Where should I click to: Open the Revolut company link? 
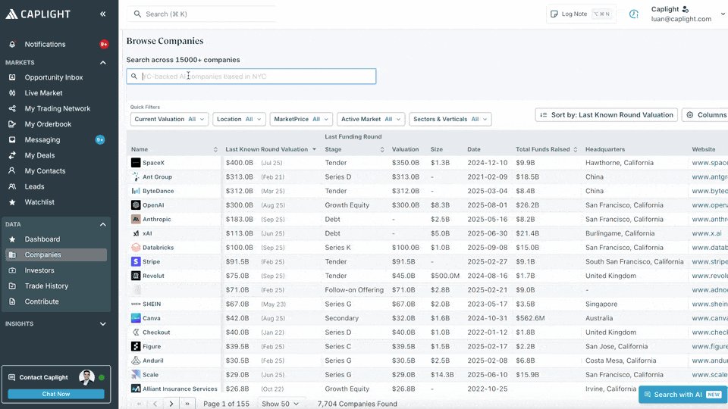[153, 276]
